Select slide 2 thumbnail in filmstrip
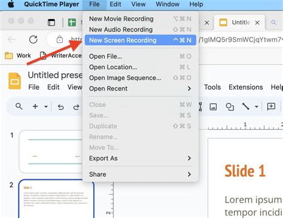Image resolution: width=283 pixels, height=218 pixels. point(56,199)
